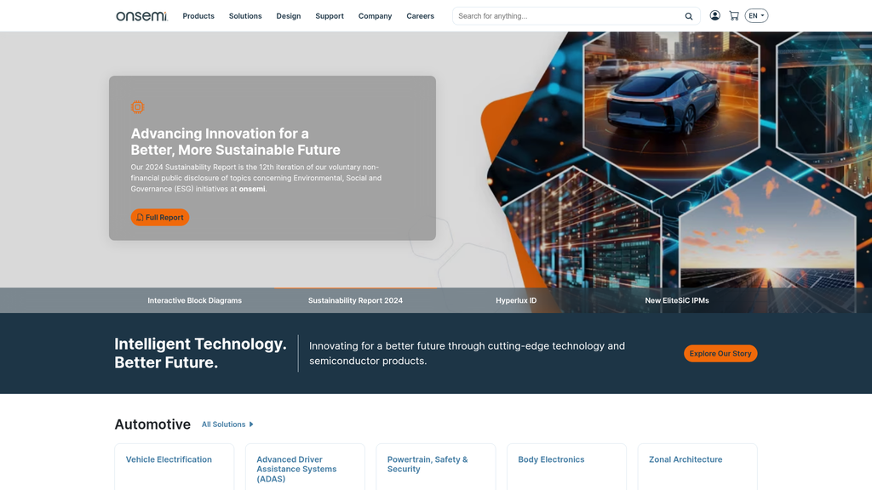872x490 pixels.
Task: Open the Body Electronics card
Action: (x=566, y=467)
